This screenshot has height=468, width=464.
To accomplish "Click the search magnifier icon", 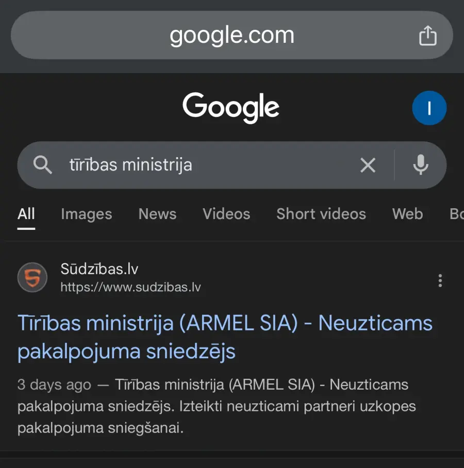I will pyautogui.click(x=42, y=165).
